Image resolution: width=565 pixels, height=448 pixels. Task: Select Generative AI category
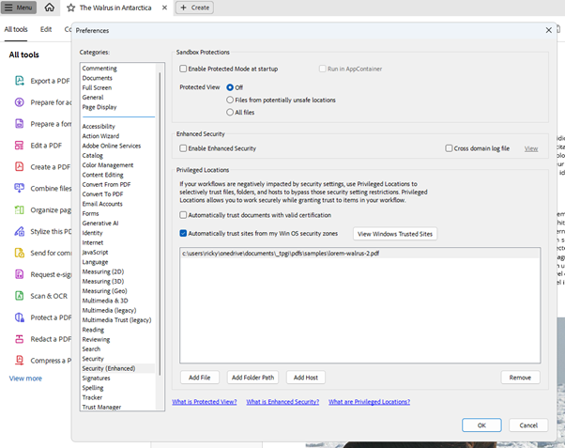[100, 223]
